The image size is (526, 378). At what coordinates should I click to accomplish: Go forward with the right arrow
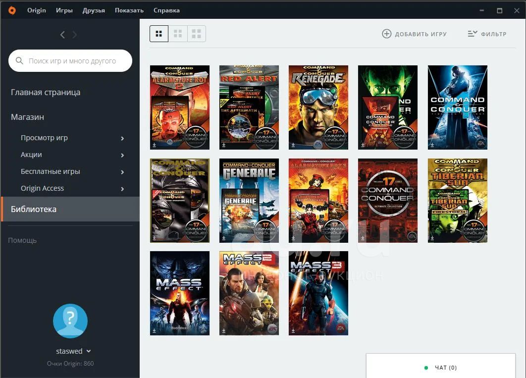74,35
